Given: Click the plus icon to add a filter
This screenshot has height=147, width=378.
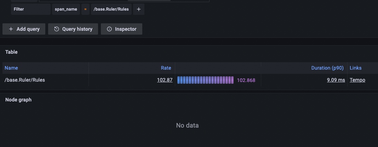Looking at the screenshot, I should point(138,10).
